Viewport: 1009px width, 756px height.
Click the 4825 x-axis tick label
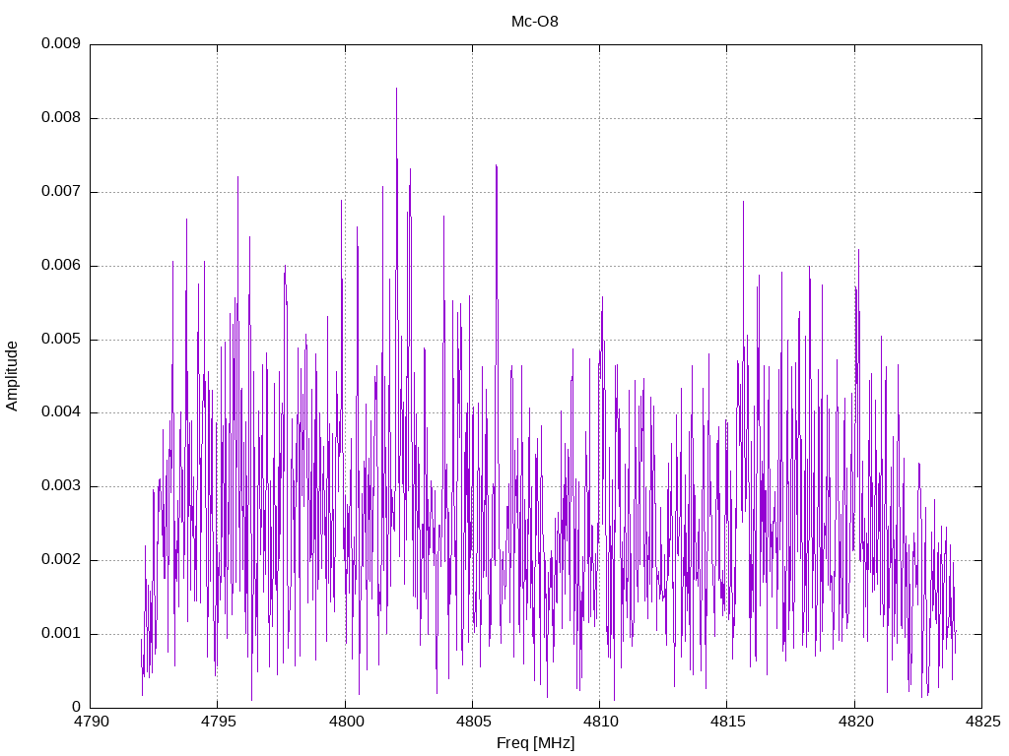(982, 722)
